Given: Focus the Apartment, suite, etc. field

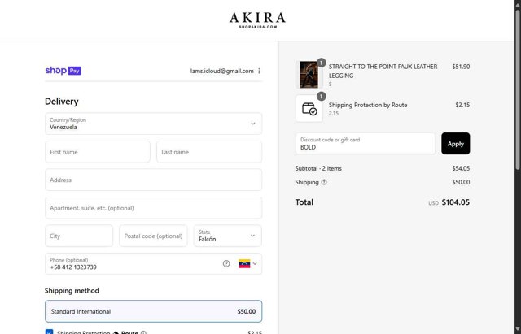Looking at the screenshot, I should (154, 208).
